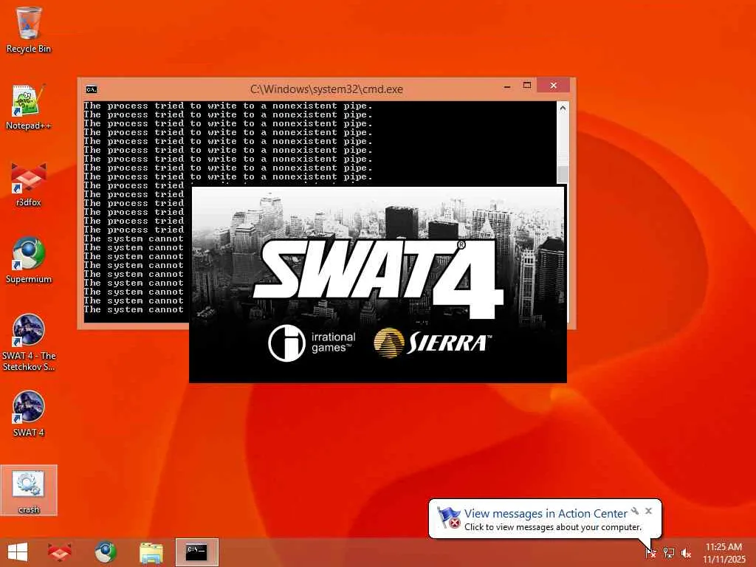The image size is (756, 567).
Task: Open r3dfox from the taskbar
Action: point(59,552)
